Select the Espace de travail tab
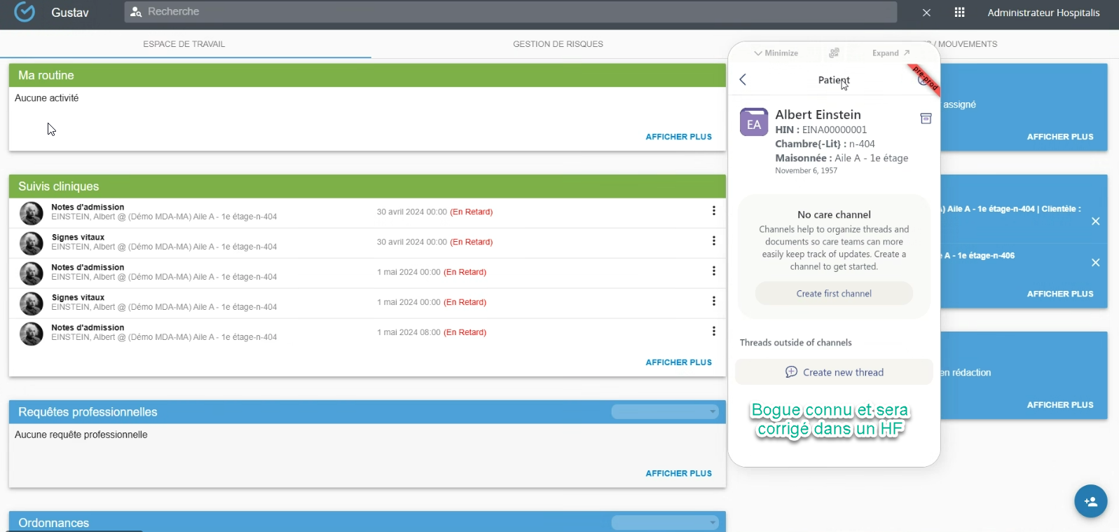This screenshot has height=532, width=1119. (x=184, y=44)
